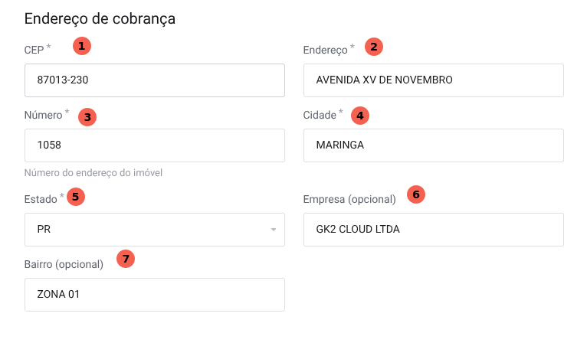Focus the Bairro field showing ZONA 01
This screenshot has height=346, width=587.
155,295
